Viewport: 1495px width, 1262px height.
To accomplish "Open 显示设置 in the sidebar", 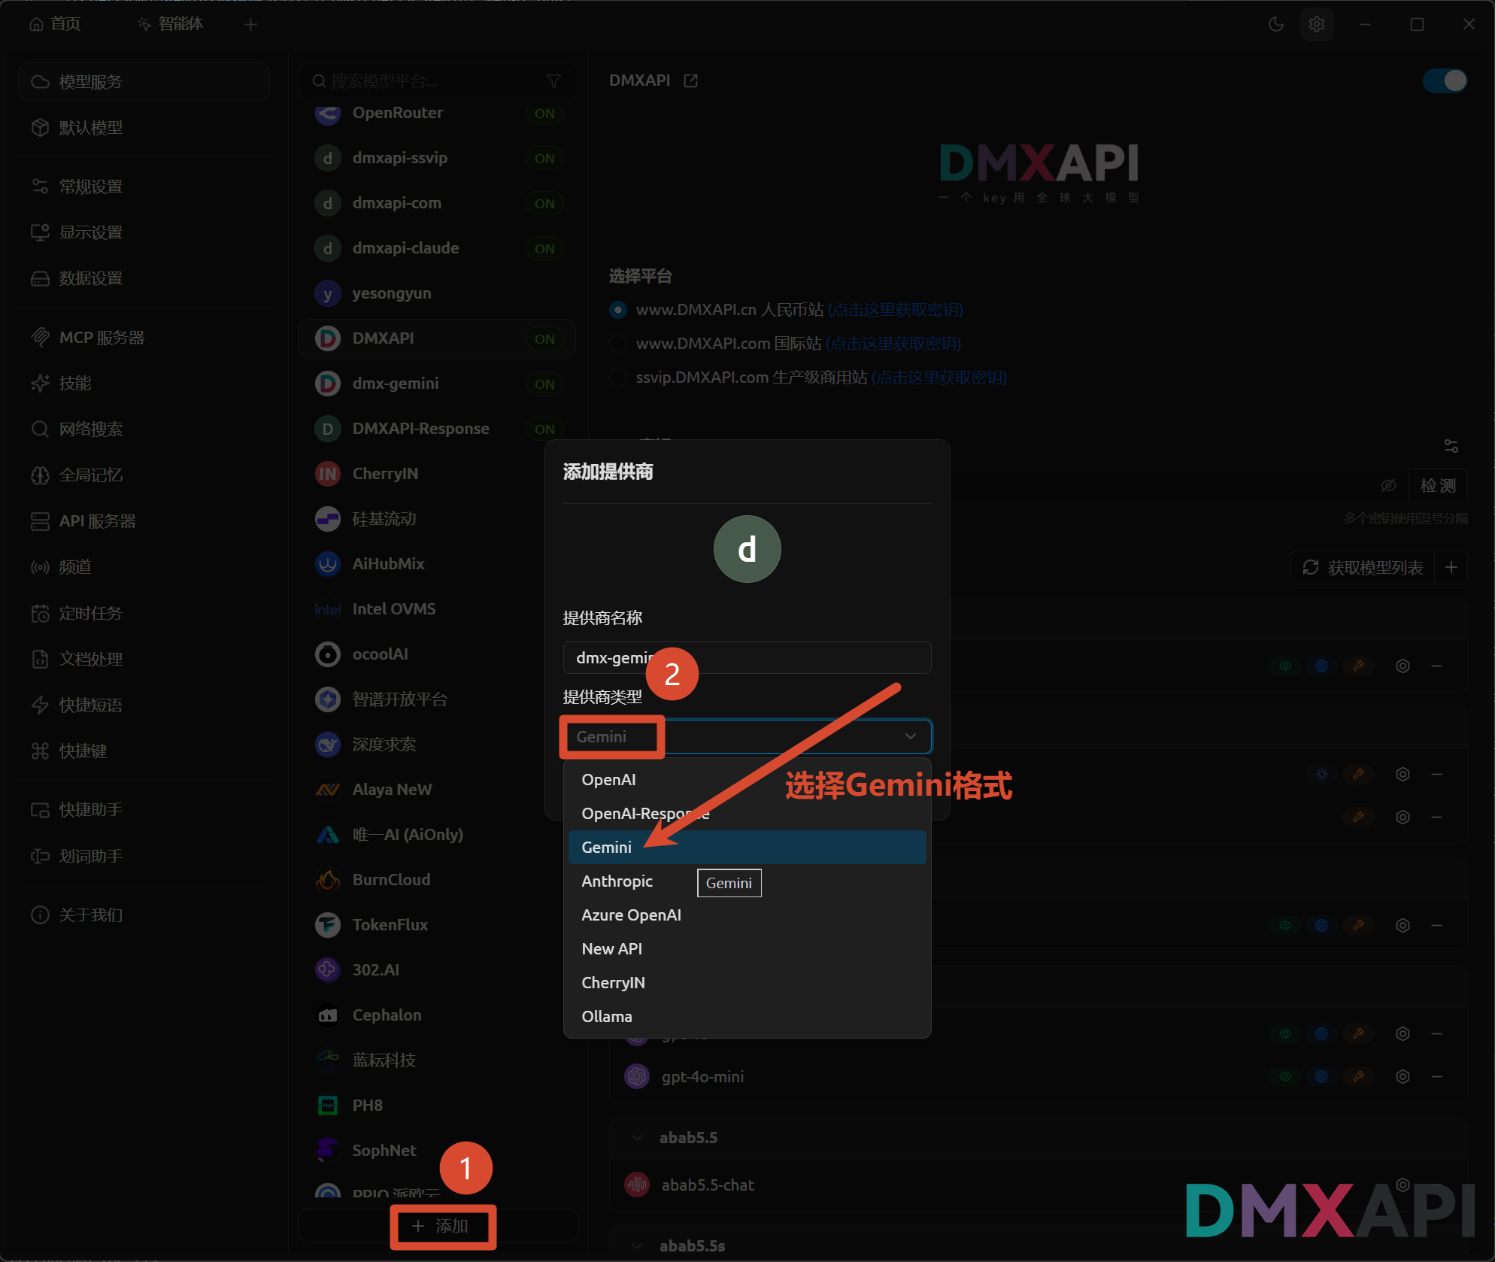I will (144, 232).
